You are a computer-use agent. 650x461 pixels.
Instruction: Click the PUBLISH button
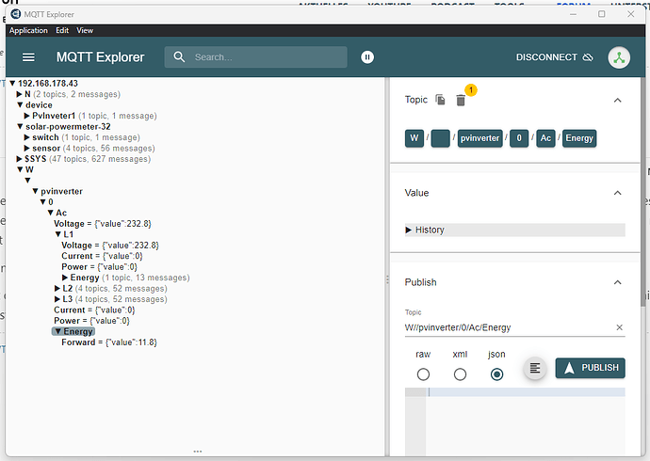point(591,368)
